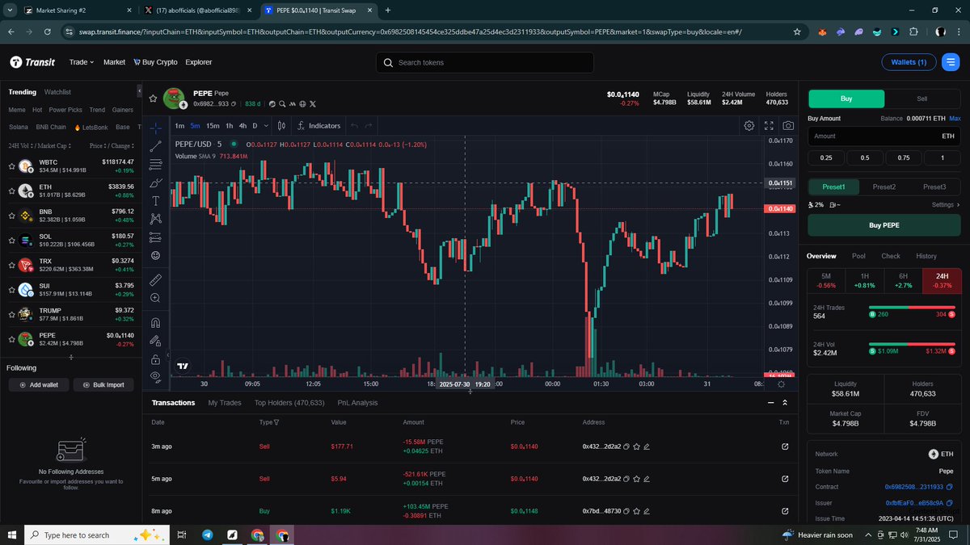Switch chart to 4h interval
Image resolution: width=970 pixels, height=545 pixels.
242,126
